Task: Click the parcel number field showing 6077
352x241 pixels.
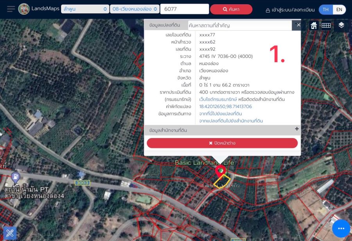Action: (x=184, y=9)
